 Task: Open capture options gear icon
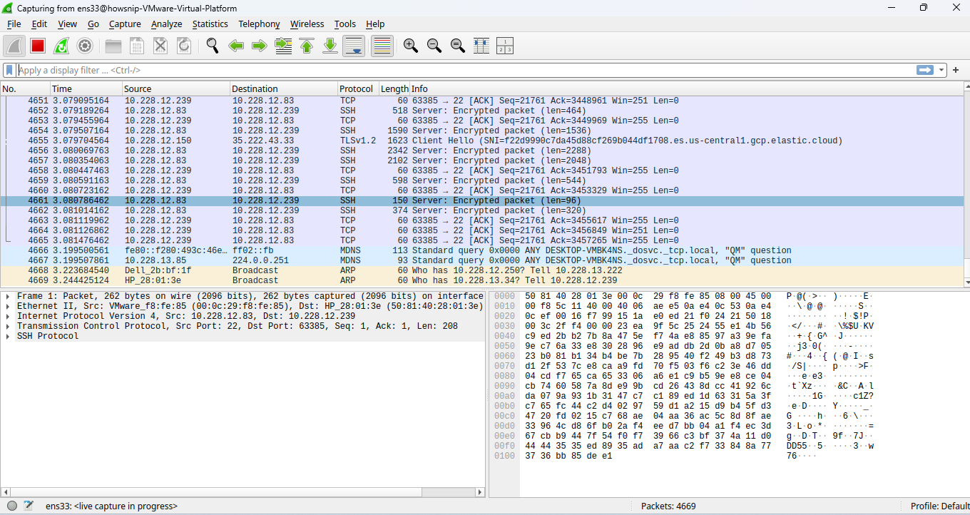click(x=85, y=46)
